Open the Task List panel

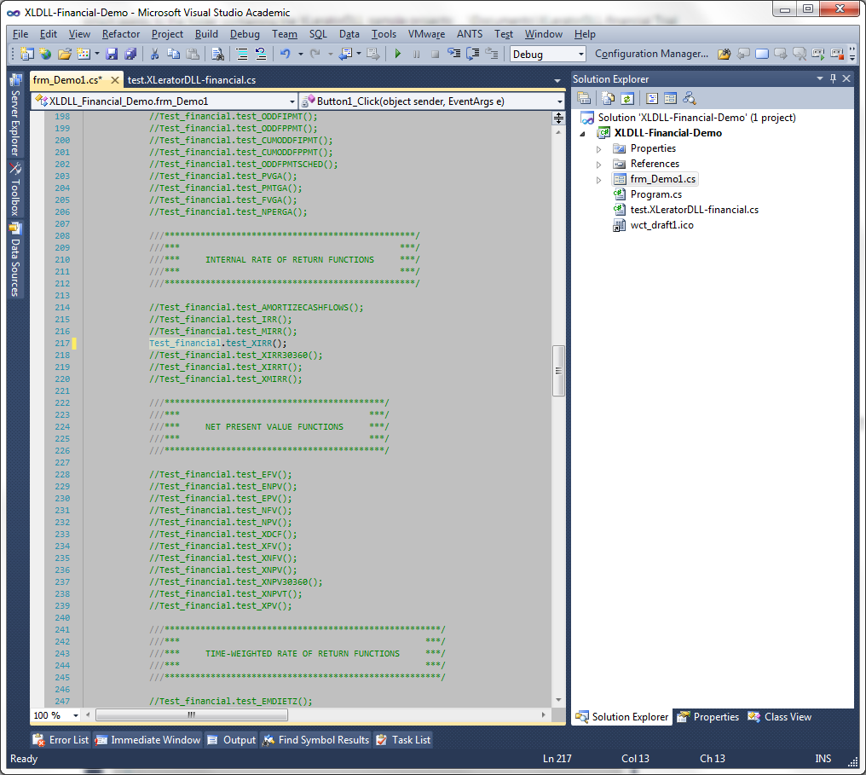point(404,740)
